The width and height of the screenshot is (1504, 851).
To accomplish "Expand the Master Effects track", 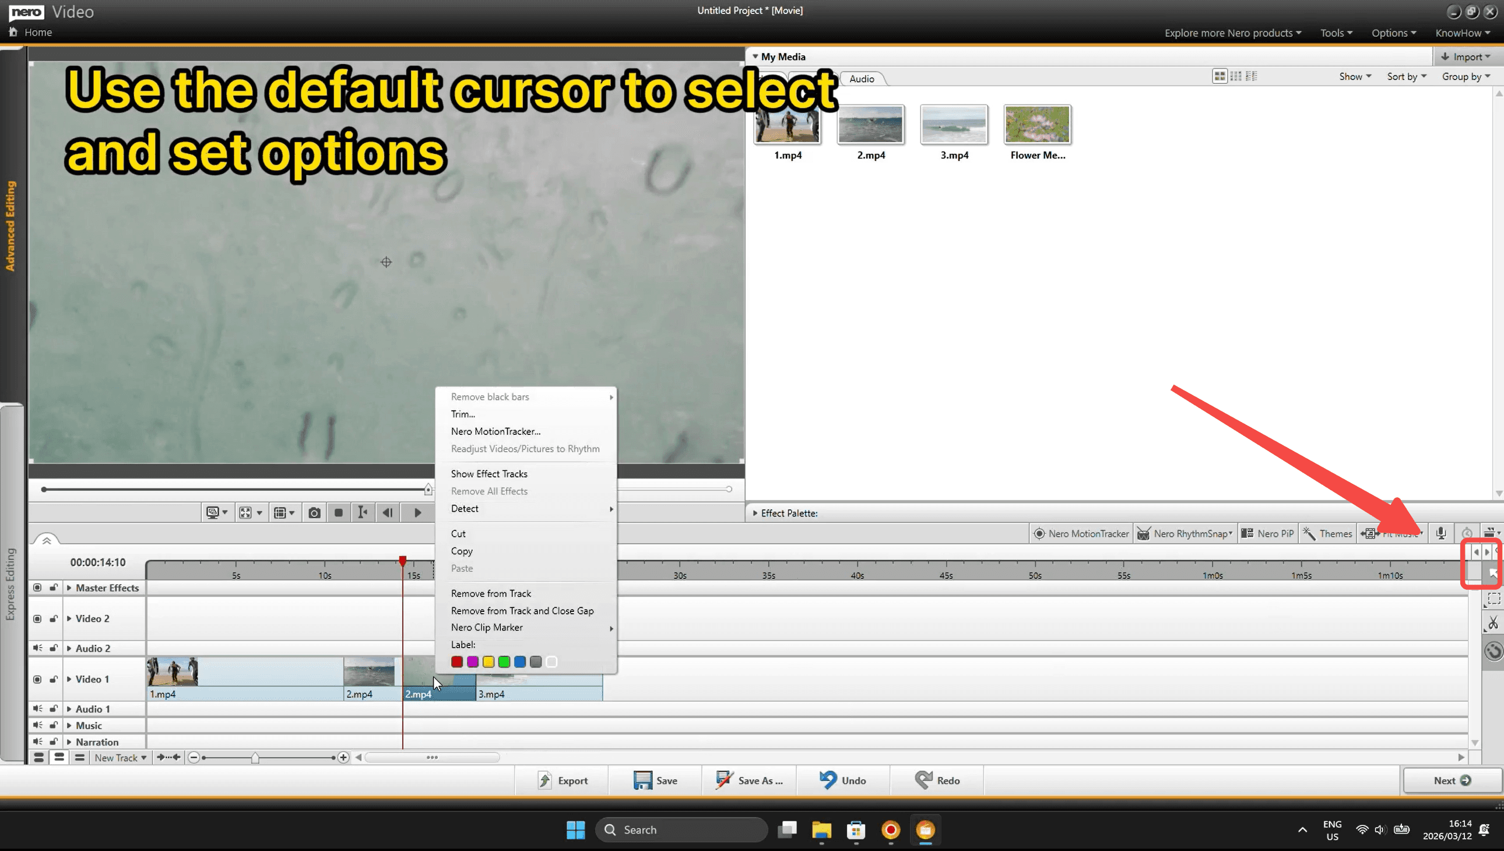I will (69, 588).
